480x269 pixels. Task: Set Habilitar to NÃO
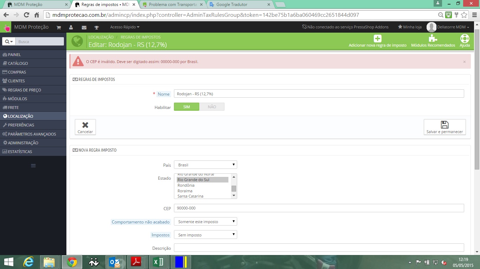pyautogui.click(x=212, y=107)
